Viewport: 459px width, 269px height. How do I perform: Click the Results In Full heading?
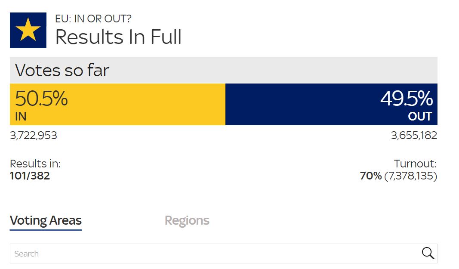(118, 37)
